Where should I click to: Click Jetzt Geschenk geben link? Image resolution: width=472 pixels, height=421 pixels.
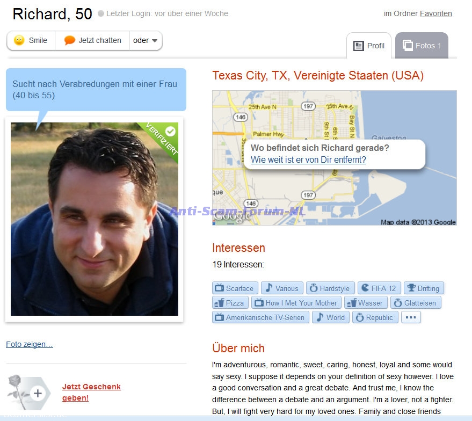91,392
